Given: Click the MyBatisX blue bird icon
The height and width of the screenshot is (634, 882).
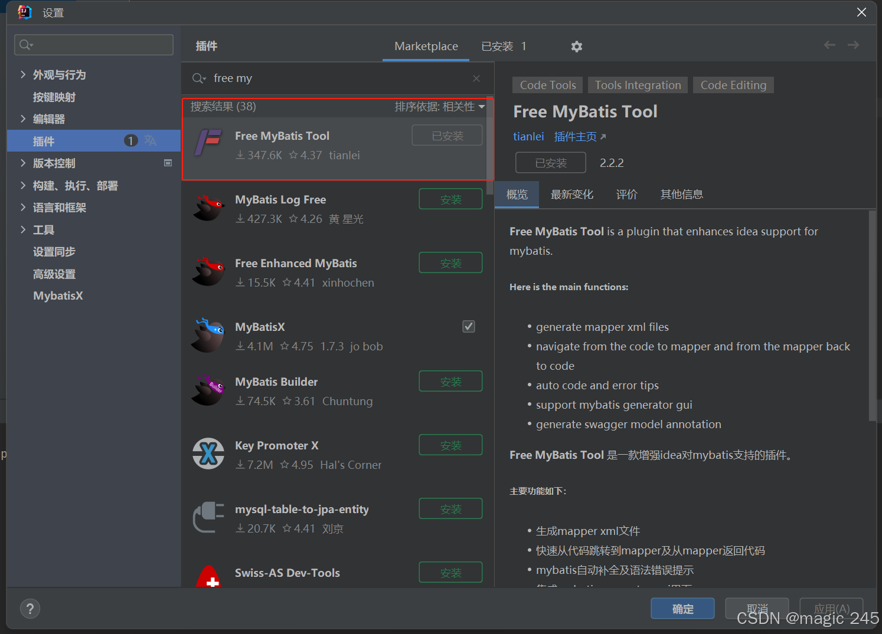Looking at the screenshot, I should click(208, 334).
